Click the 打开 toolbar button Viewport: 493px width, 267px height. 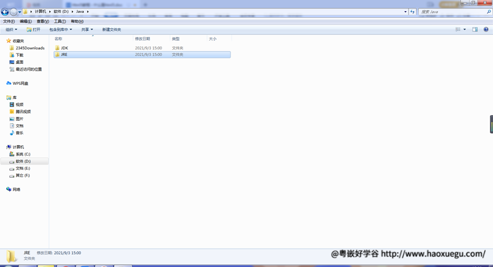click(33, 30)
